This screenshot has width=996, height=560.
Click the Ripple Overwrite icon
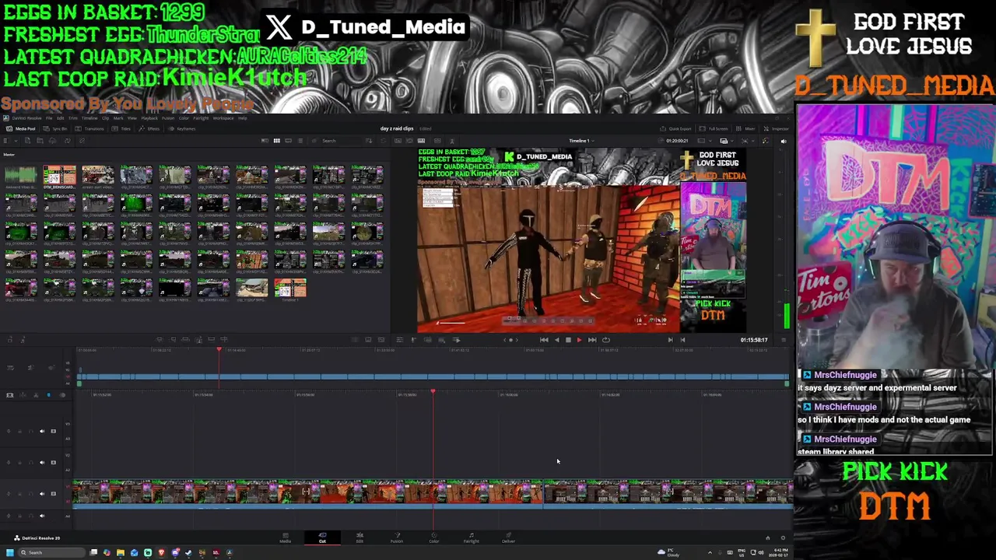186,340
